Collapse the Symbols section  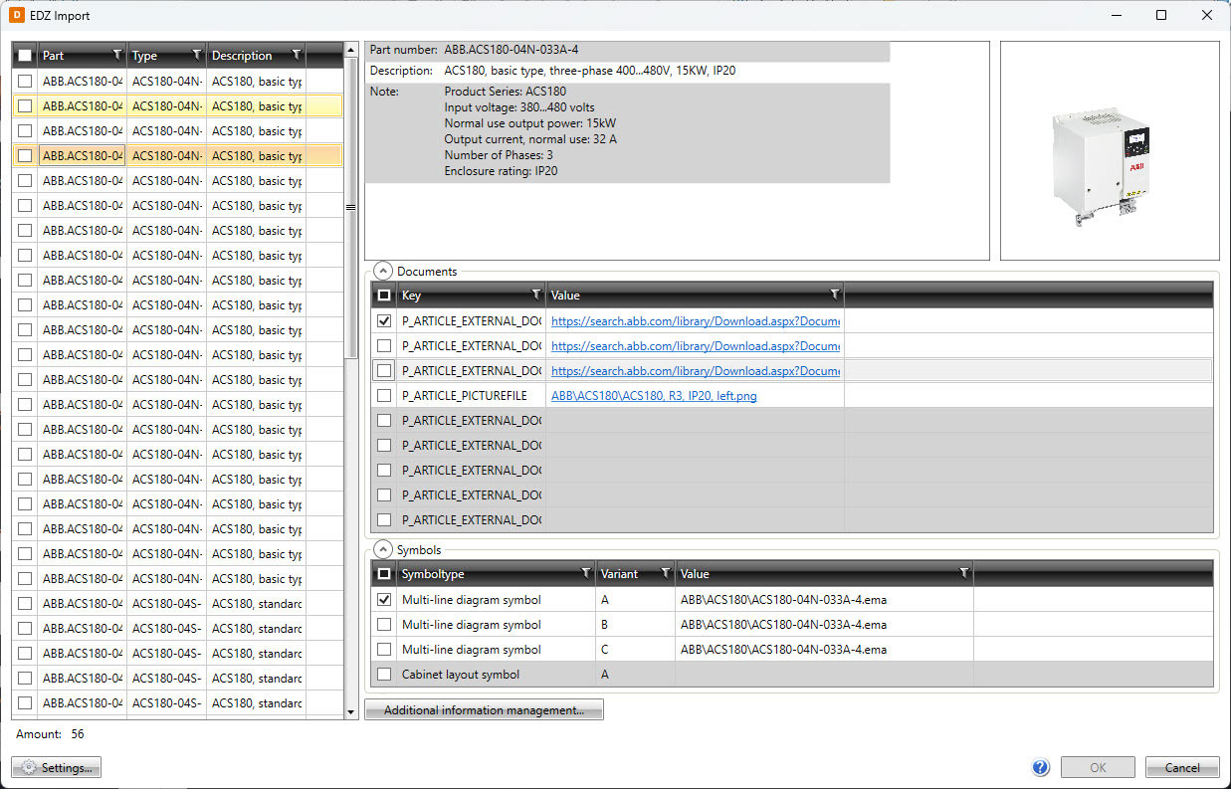(x=383, y=549)
